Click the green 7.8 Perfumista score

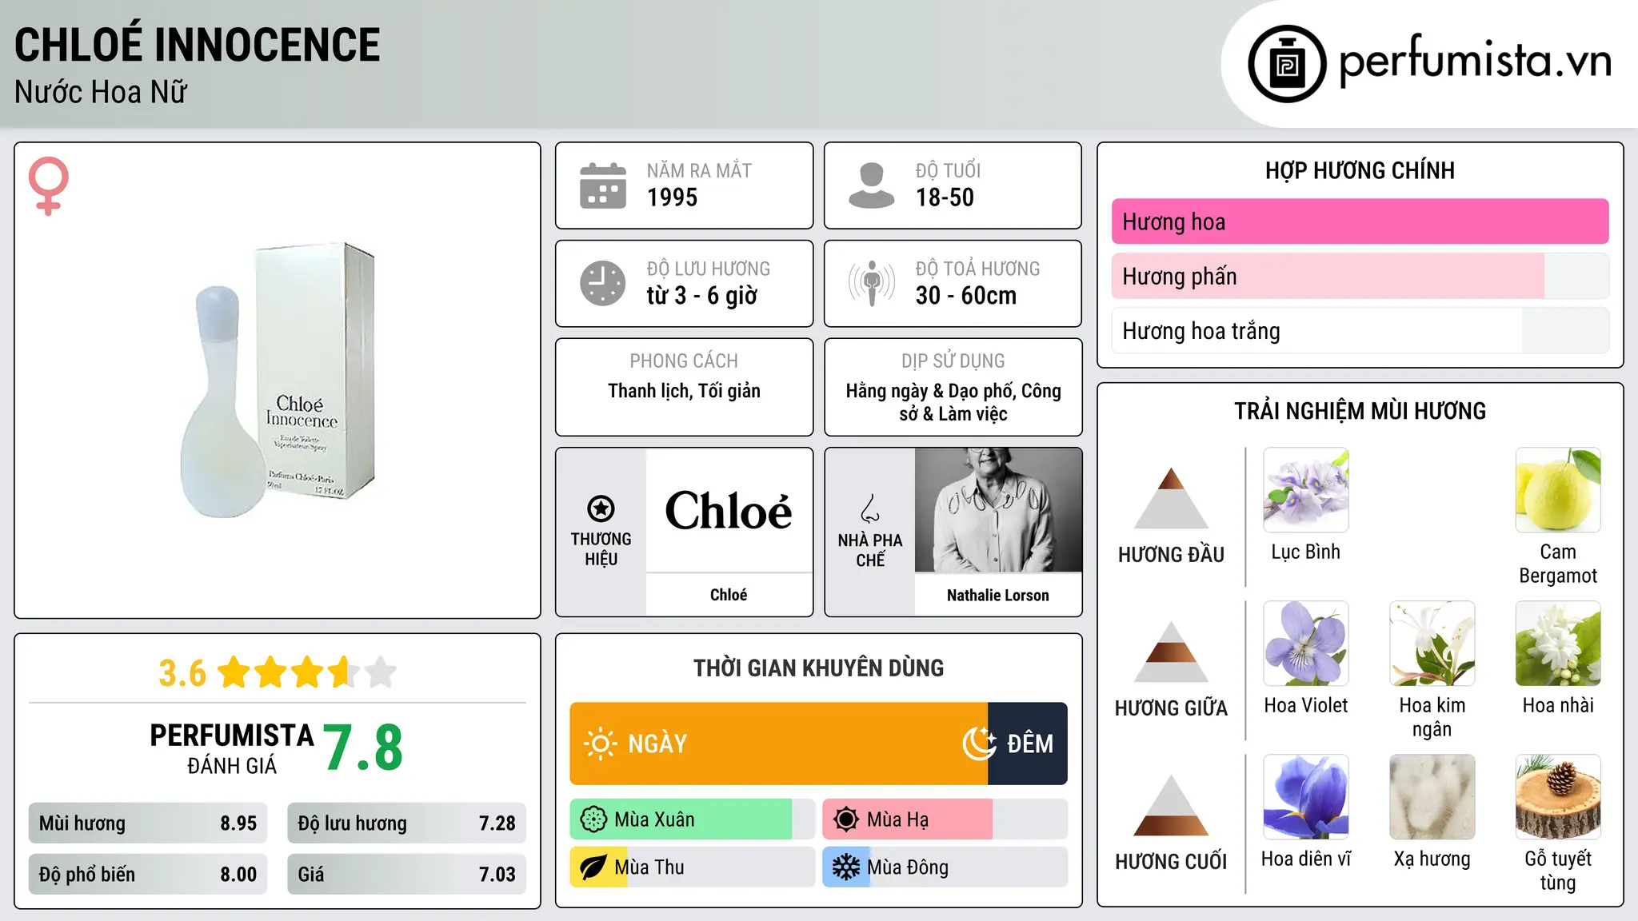[363, 748]
